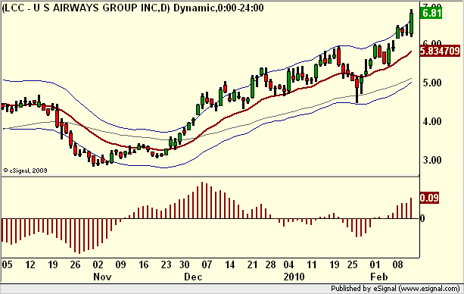Click the date label 14 on time axis
This screenshot has height=294, width=464.
click(229, 264)
